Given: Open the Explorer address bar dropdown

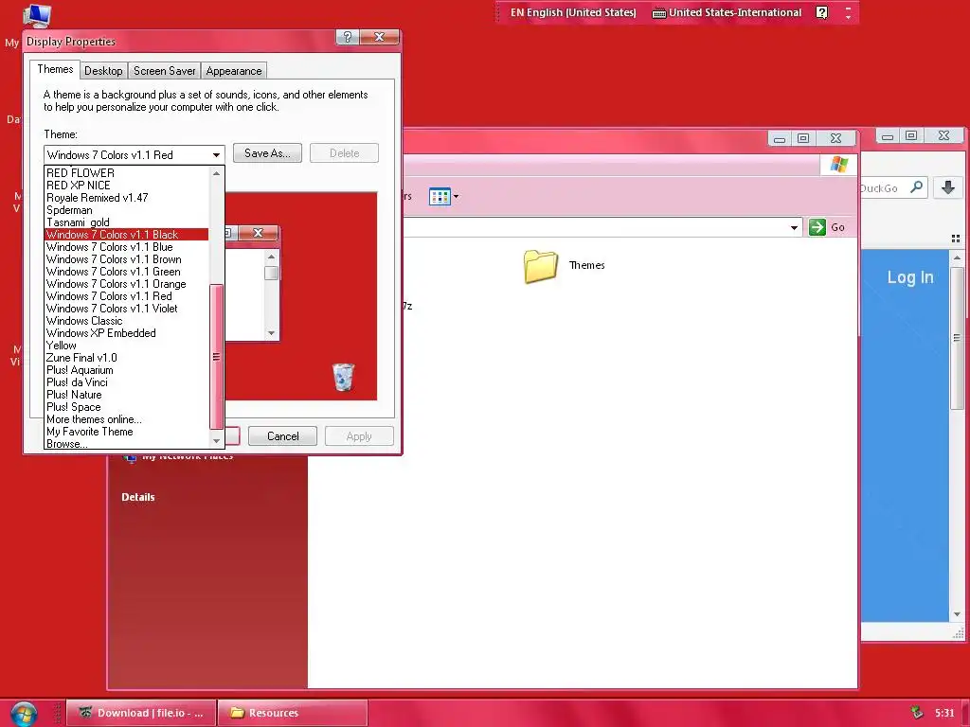Looking at the screenshot, I should [795, 227].
